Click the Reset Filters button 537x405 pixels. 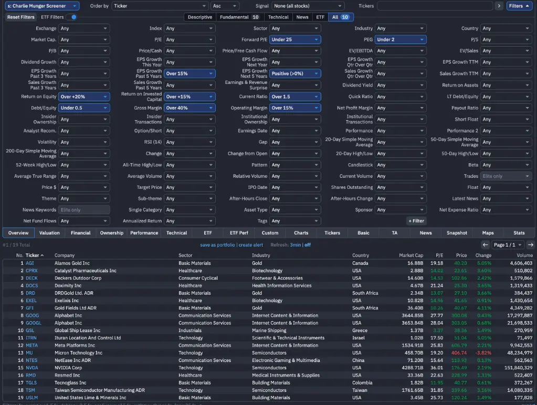(21, 17)
